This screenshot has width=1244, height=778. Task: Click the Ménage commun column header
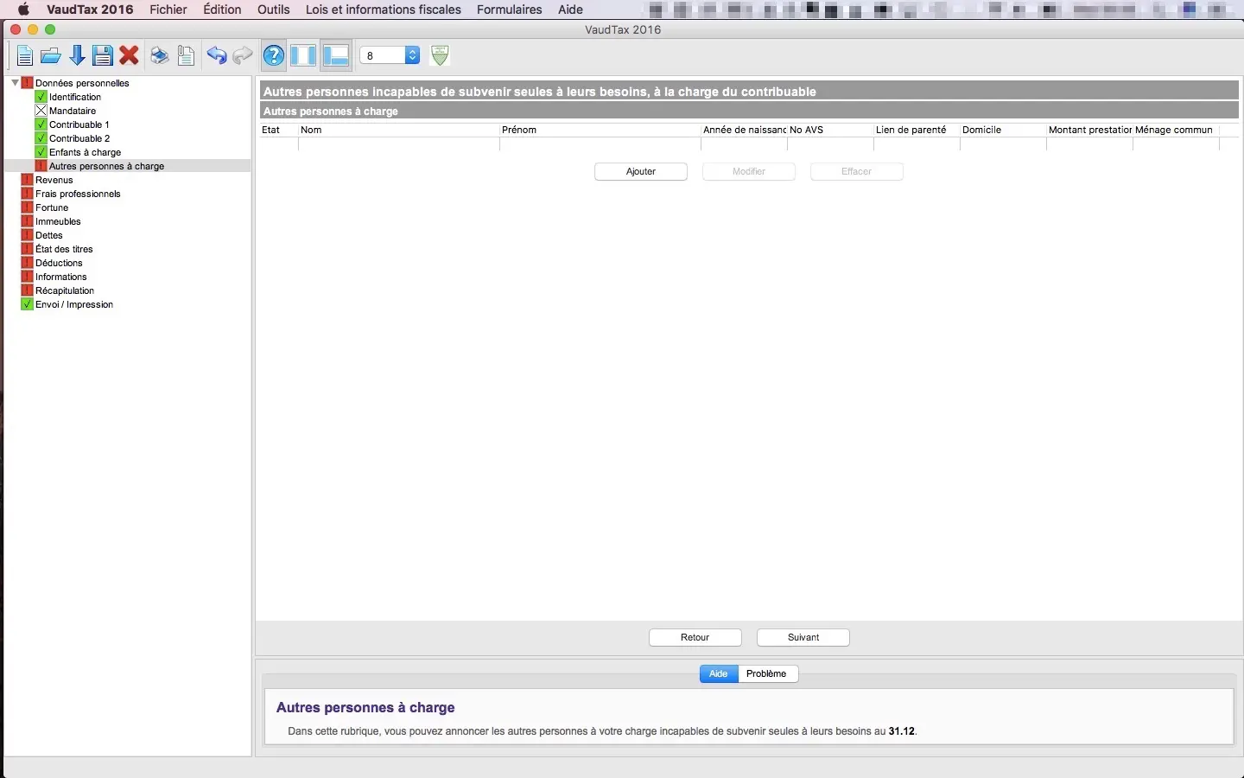pyautogui.click(x=1176, y=130)
